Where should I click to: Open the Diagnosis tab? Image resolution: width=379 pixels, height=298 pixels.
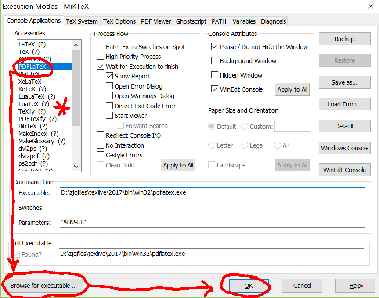(273, 21)
